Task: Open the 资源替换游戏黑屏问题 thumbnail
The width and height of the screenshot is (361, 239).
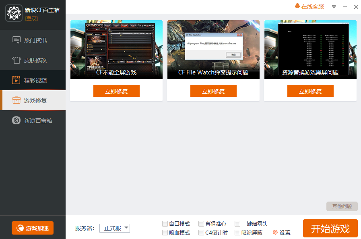Action: [x=310, y=49]
